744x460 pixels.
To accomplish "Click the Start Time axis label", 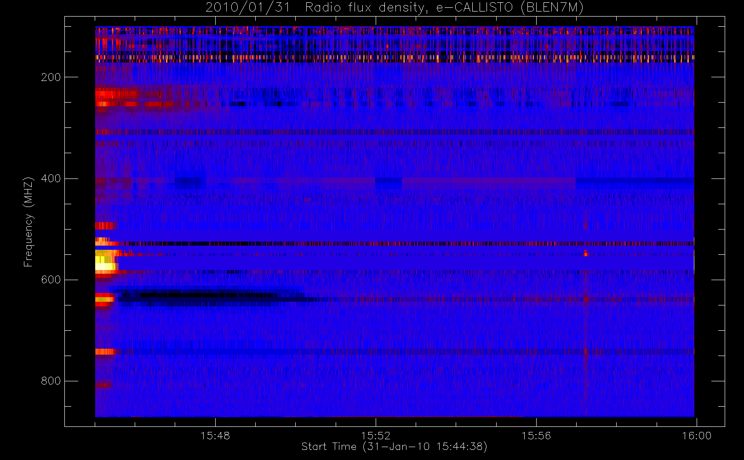I will [395, 447].
